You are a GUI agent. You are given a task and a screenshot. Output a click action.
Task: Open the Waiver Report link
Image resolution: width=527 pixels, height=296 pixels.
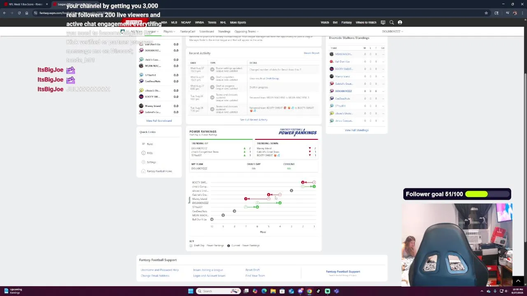[x=311, y=53]
